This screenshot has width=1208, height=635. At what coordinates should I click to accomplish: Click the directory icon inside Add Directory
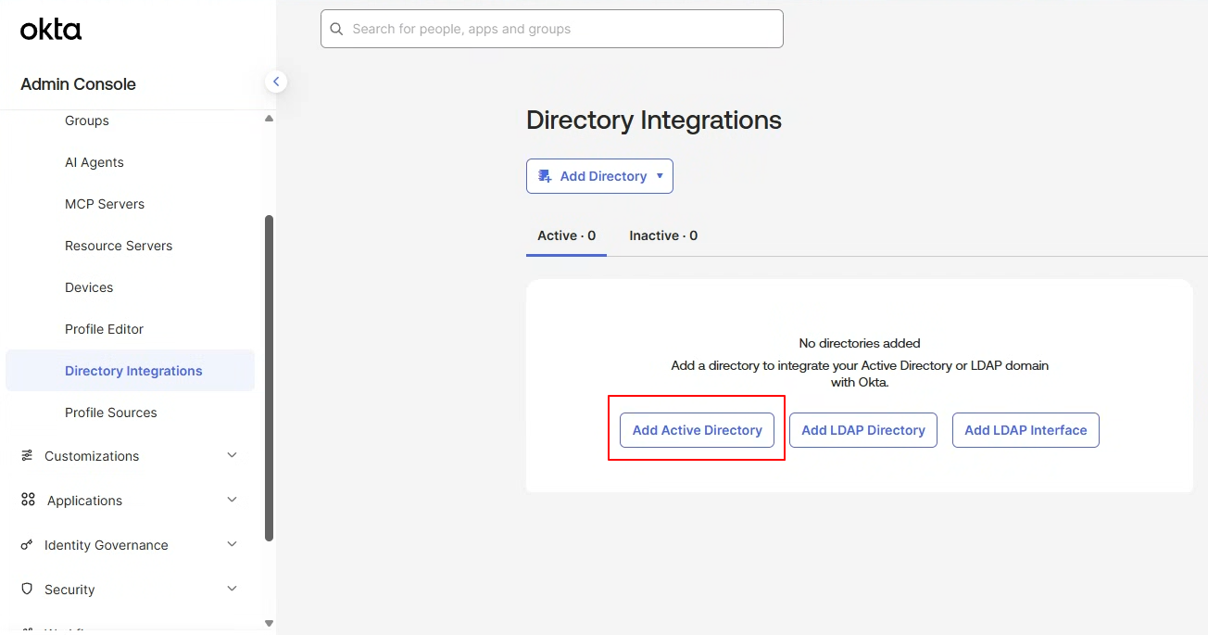(545, 176)
